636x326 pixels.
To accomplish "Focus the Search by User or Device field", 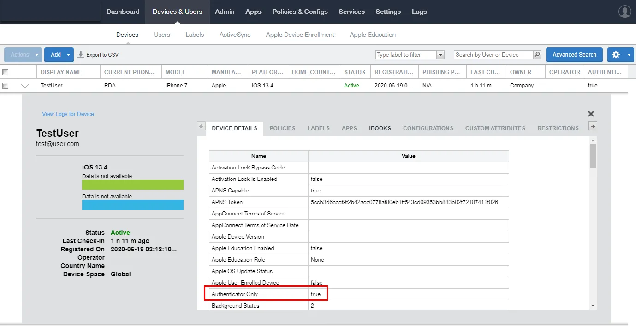I will 493,55.
